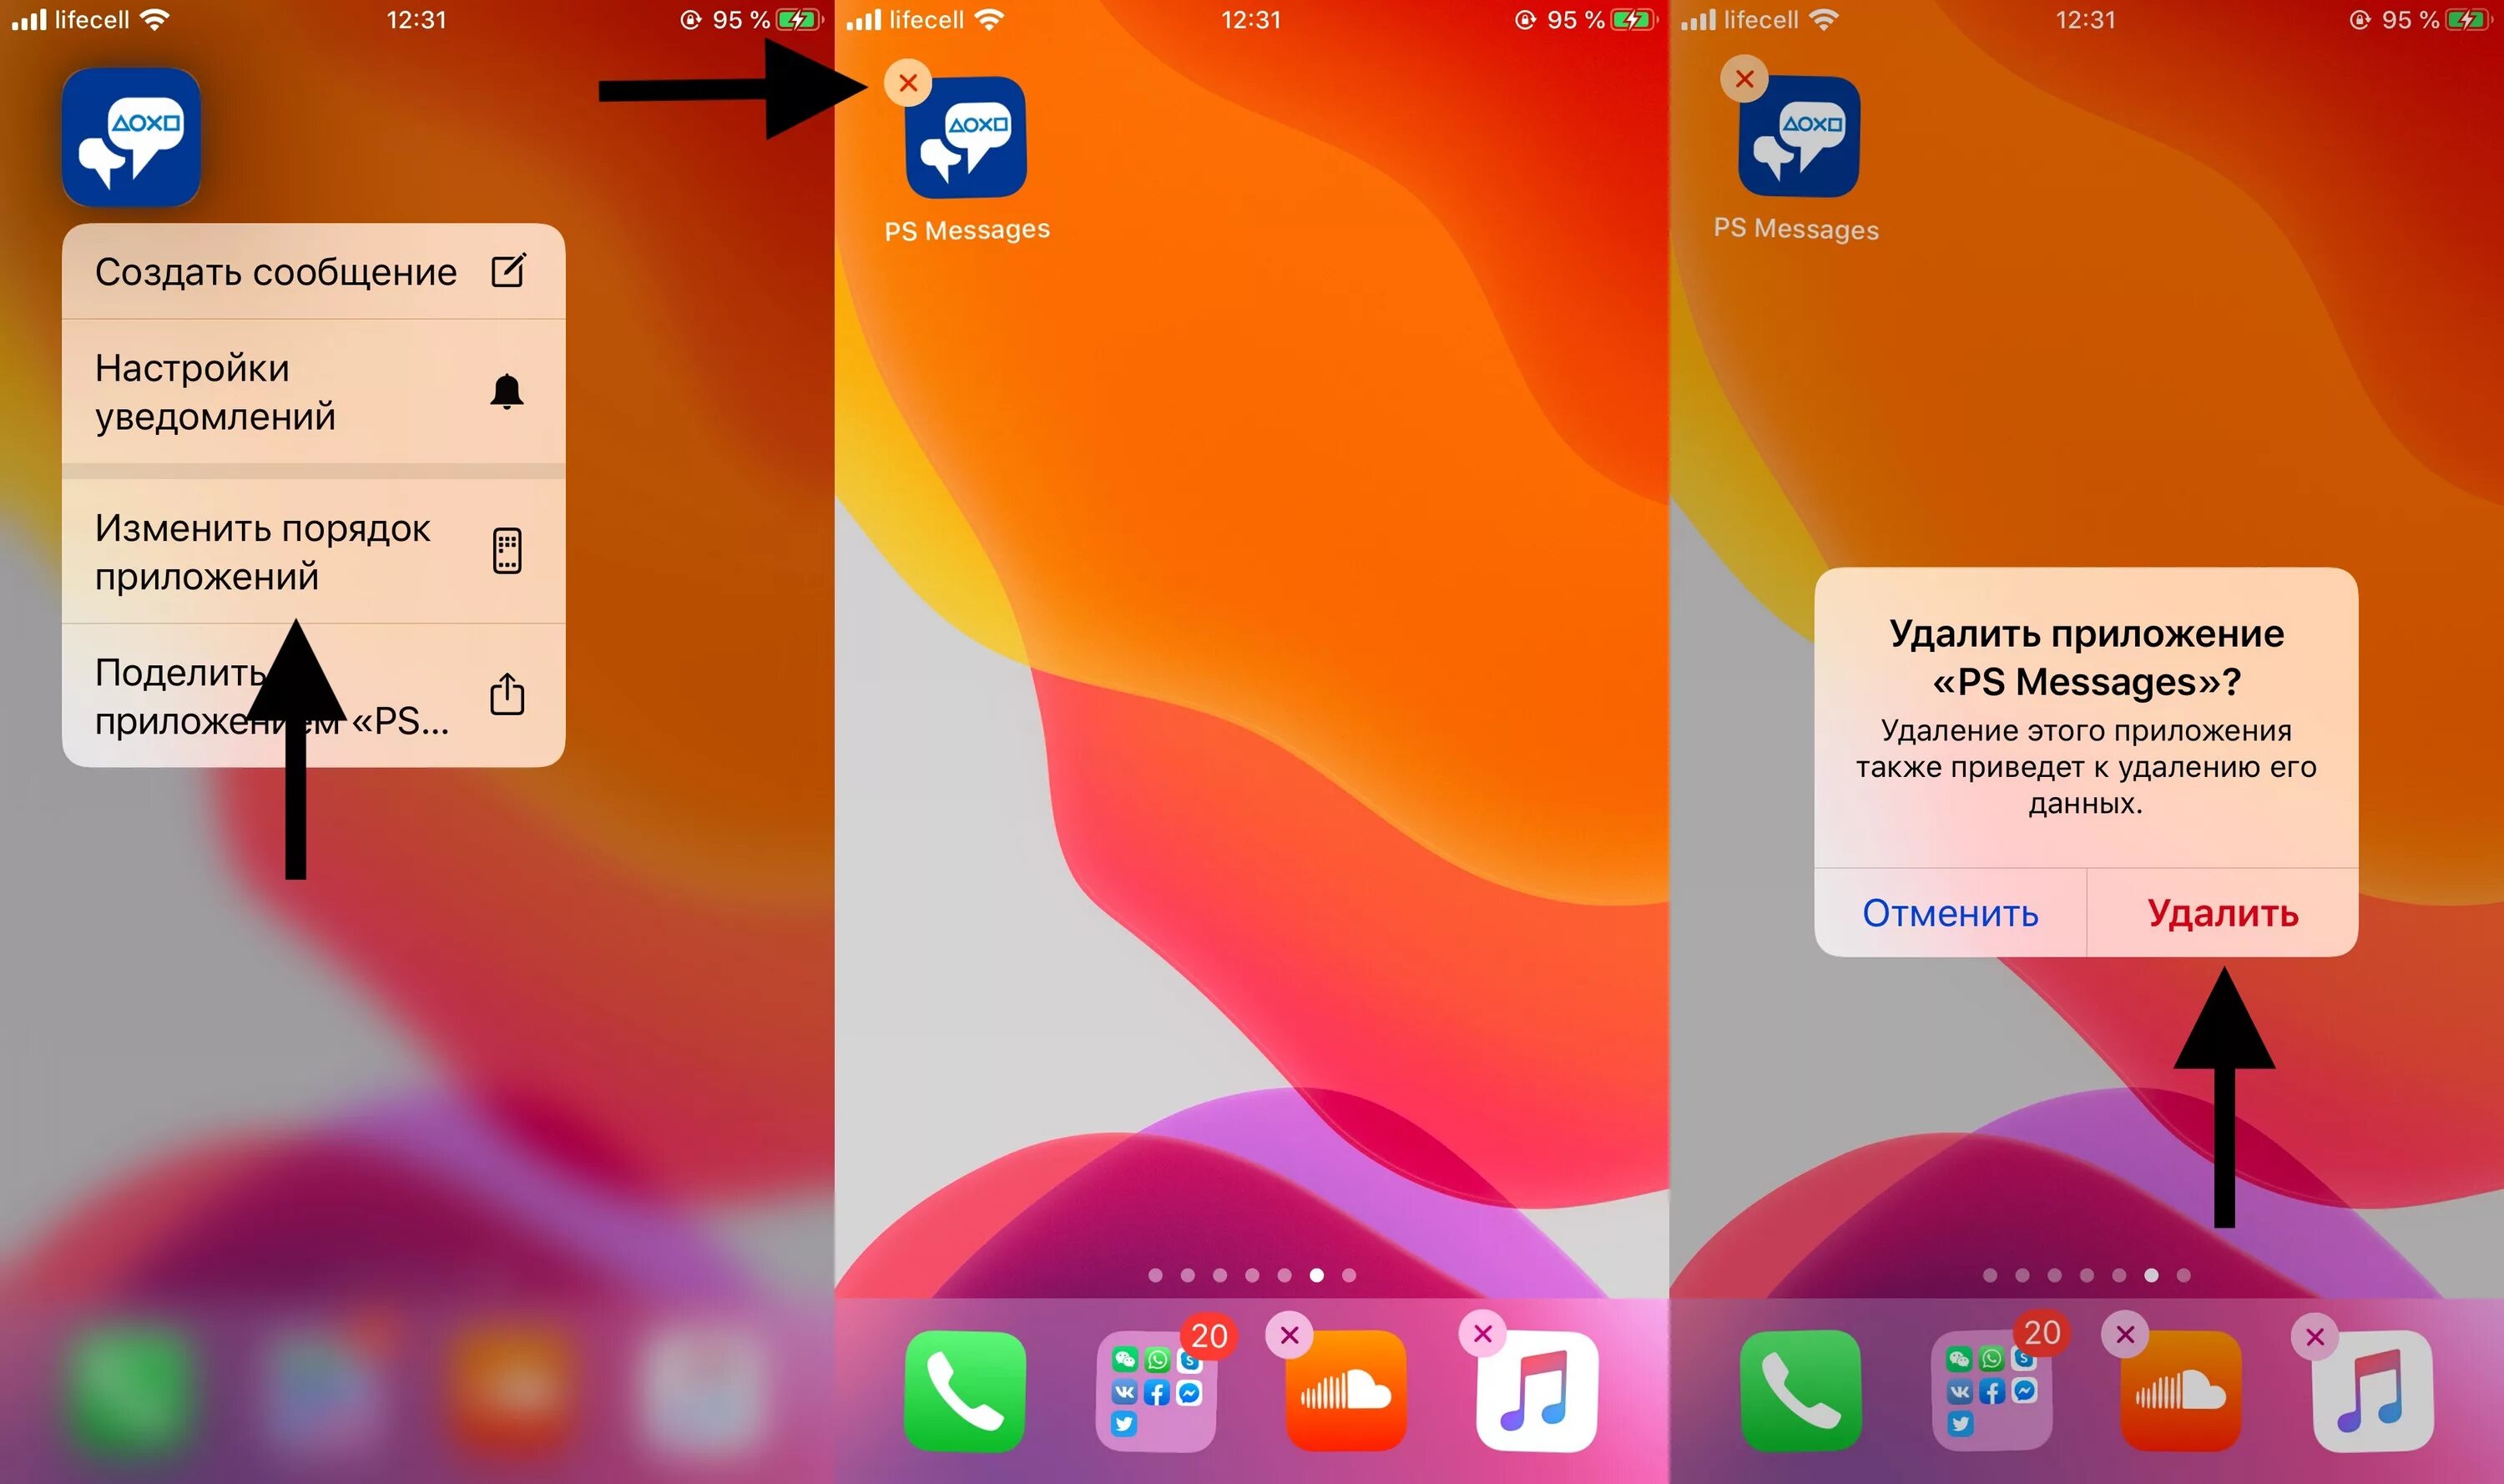
Task: Select Изменить порядок приложений option
Action: click(309, 549)
